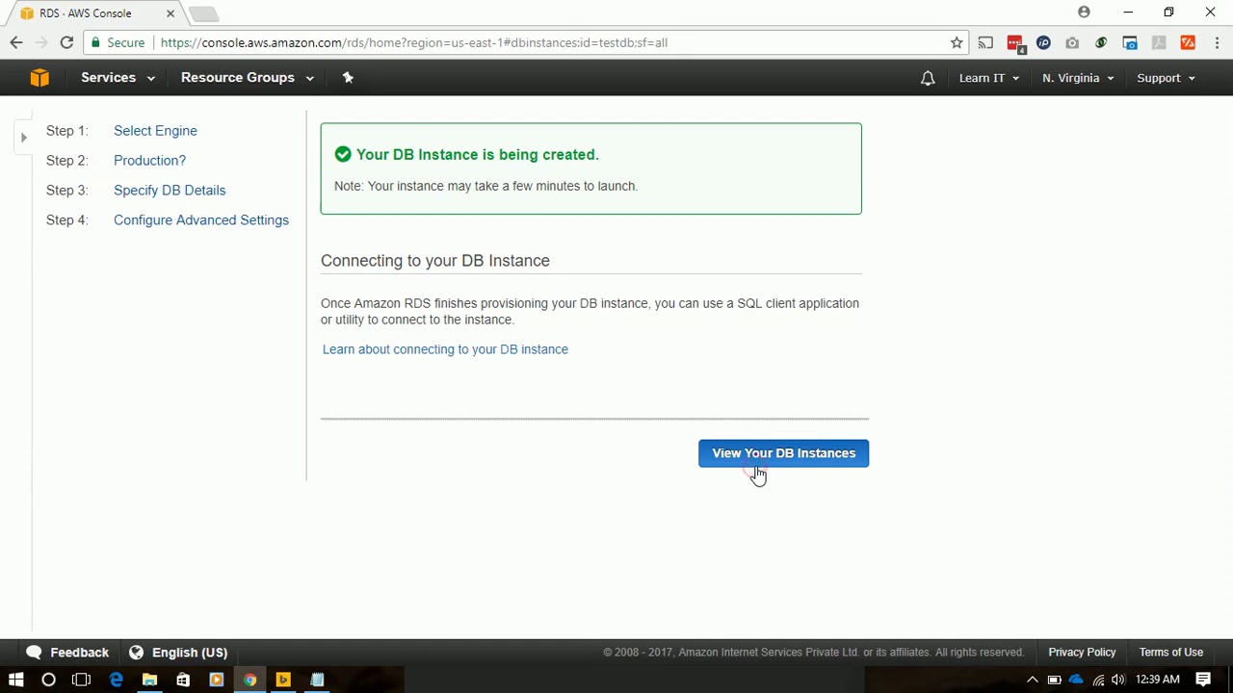
Task: Click the volume speaker tray icon
Action: tap(1117, 680)
